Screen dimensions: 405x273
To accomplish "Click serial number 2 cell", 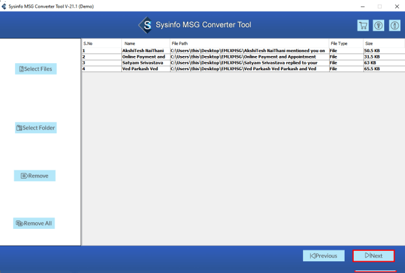I will (101, 57).
